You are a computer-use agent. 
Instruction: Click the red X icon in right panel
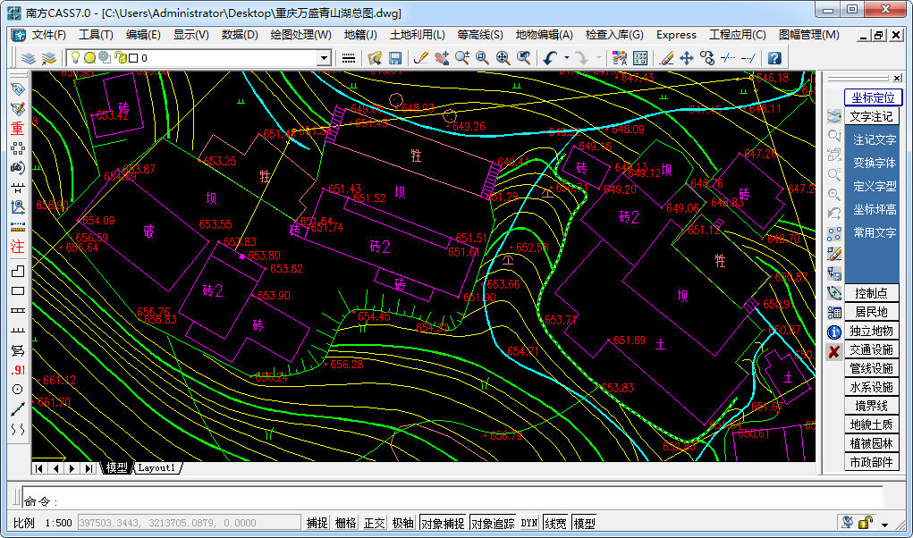click(833, 351)
